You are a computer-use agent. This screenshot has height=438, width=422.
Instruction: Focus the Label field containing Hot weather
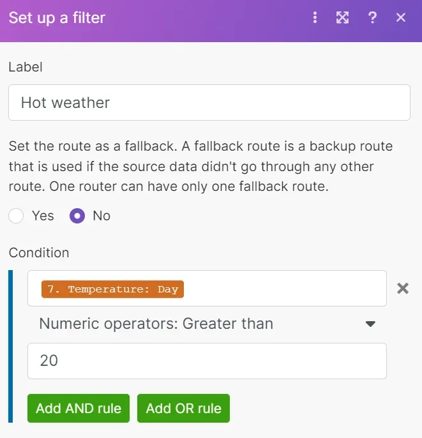[x=209, y=103]
